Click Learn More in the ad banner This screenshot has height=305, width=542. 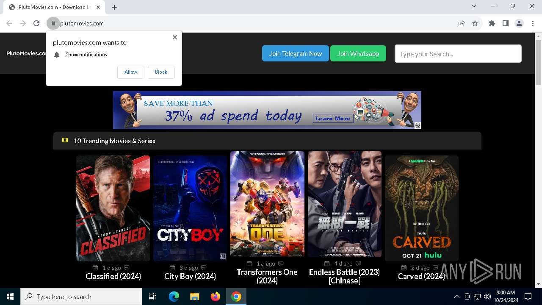(333, 118)
